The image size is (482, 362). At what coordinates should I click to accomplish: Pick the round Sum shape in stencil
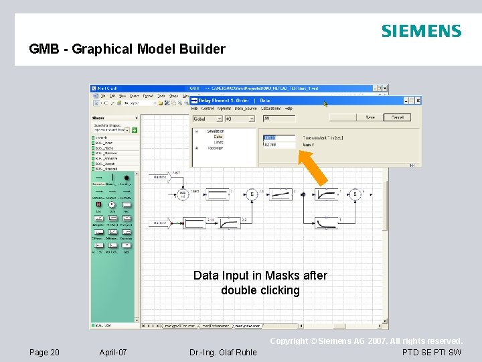[112, 204]
